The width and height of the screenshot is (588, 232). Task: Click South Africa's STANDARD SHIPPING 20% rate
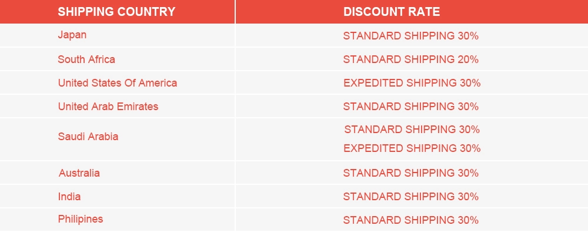pos(410,59)
